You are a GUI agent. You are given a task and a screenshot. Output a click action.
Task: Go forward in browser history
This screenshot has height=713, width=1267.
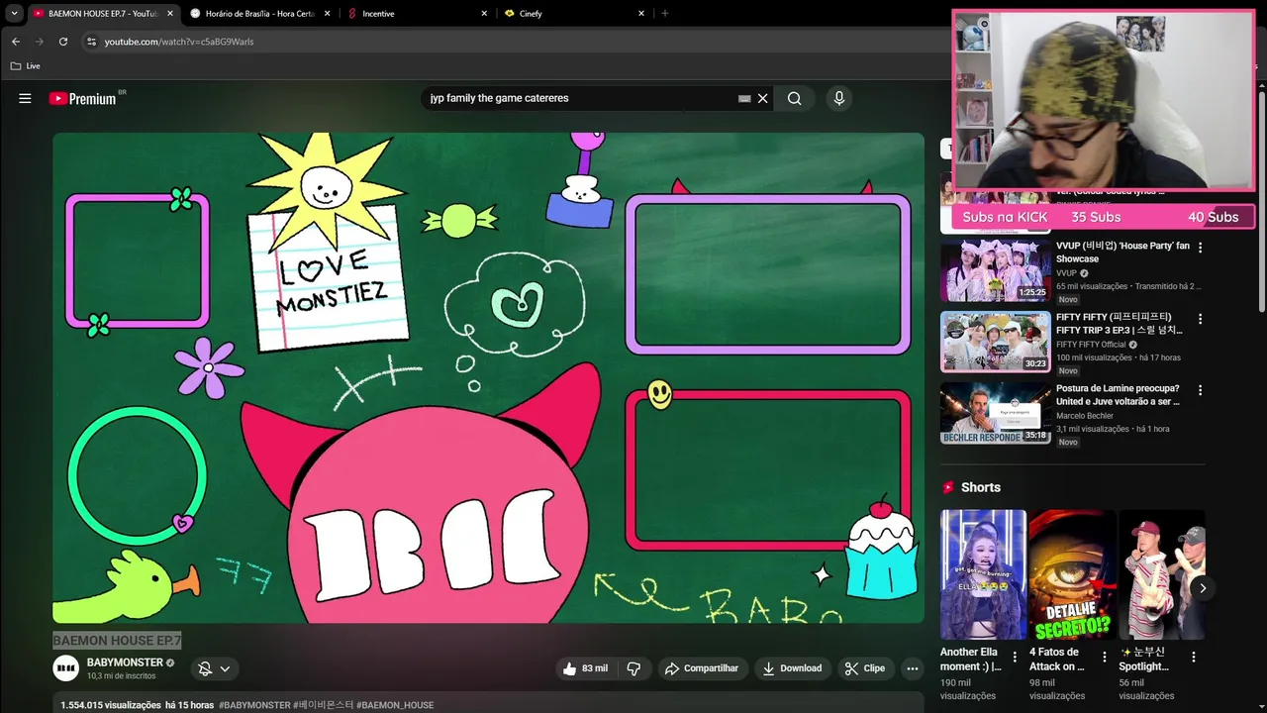tap(39, 42)
